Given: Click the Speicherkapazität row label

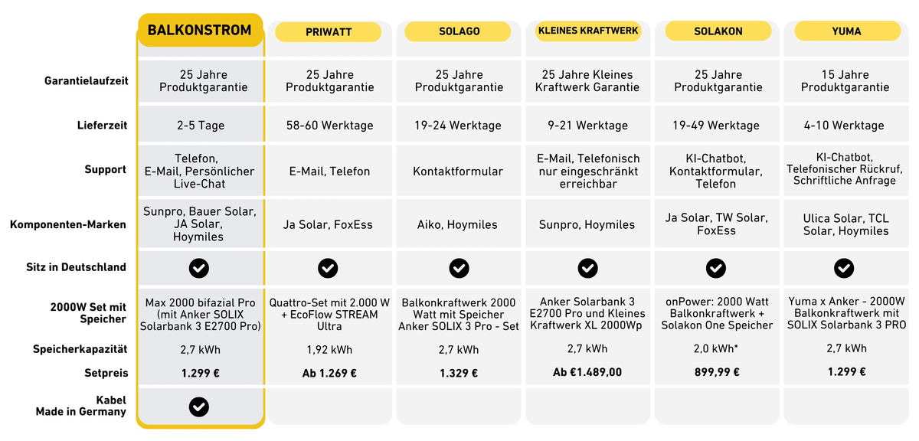Looking at the screenshot, I should point(80,349).
